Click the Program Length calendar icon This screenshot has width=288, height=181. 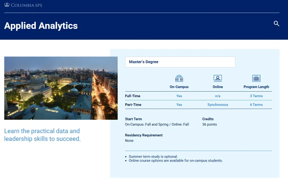tap(256, 78)
